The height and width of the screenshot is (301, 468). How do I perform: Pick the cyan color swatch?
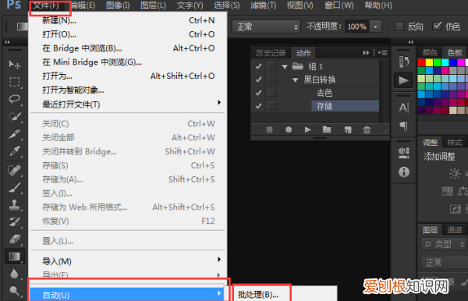[445, 62]
